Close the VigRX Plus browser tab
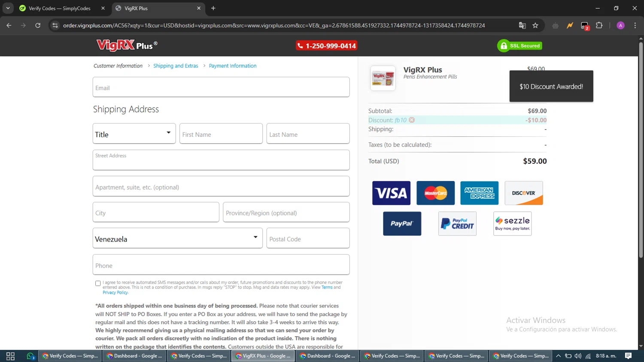 tap(199, 8)
